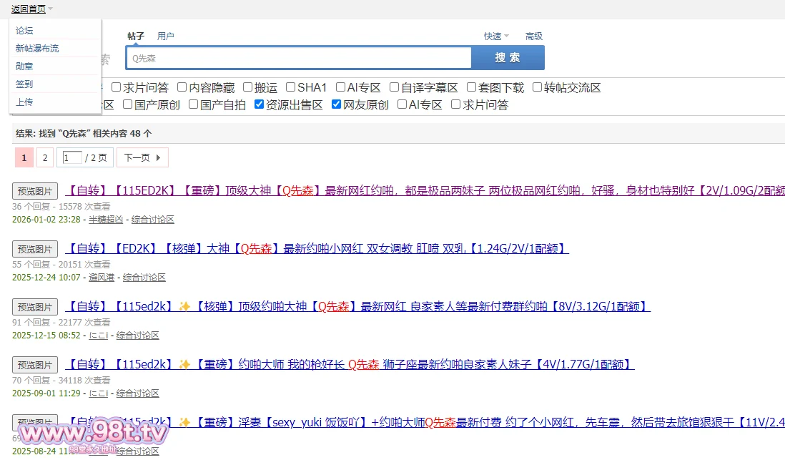Click 下一页 next page arrow button
This screenshot has height=460, width=785.
142,157
